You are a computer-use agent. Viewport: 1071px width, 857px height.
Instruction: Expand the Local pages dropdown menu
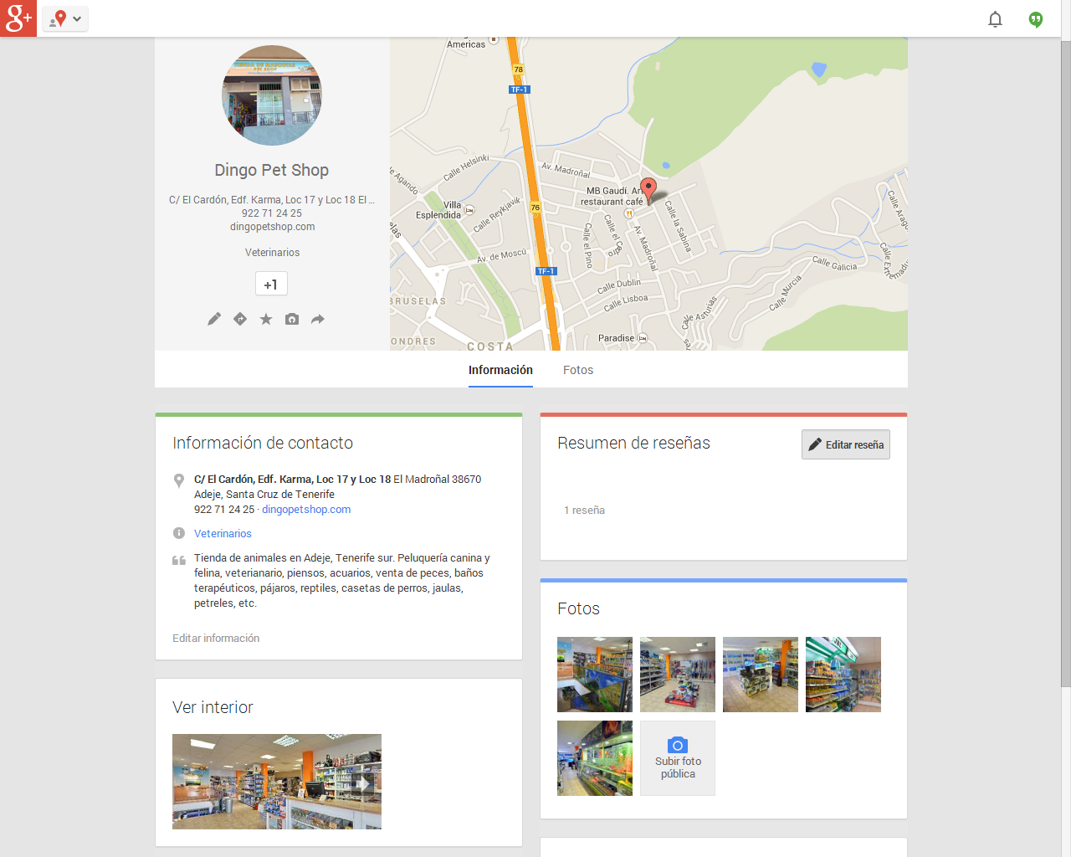[x=66, y=18]
